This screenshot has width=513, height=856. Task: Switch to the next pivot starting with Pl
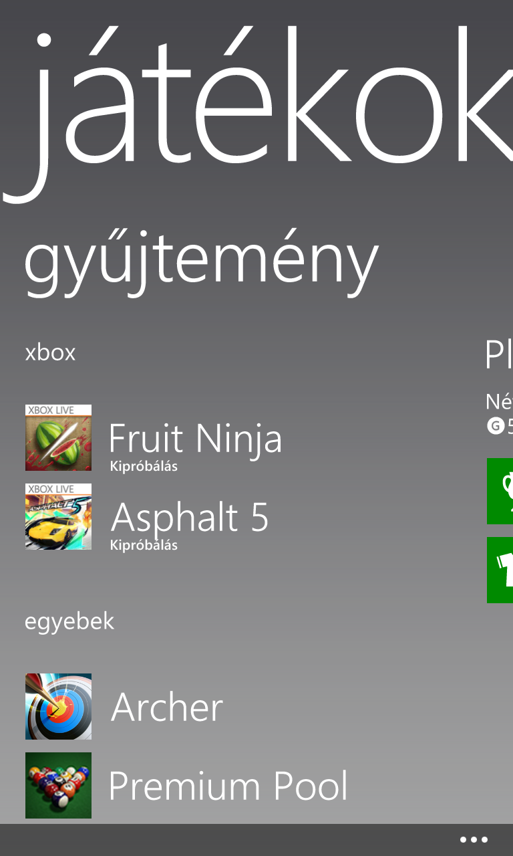(x=499, y=355)
